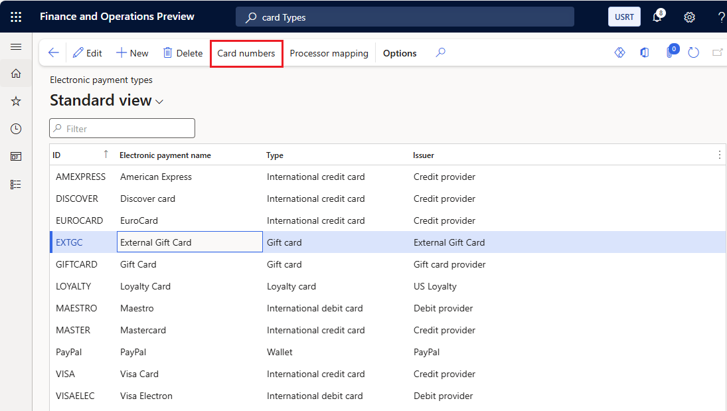Click the EuroCard name cell
This screenshot has width=727, height=411.
click(x=139, y=220)
